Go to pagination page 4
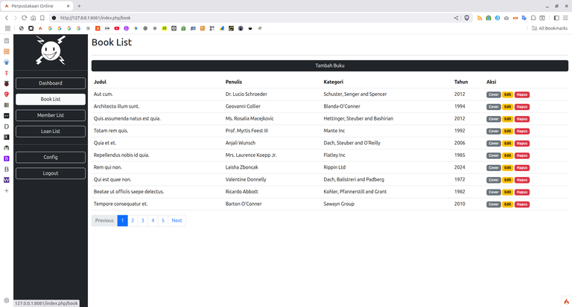 tap(153, 220)
